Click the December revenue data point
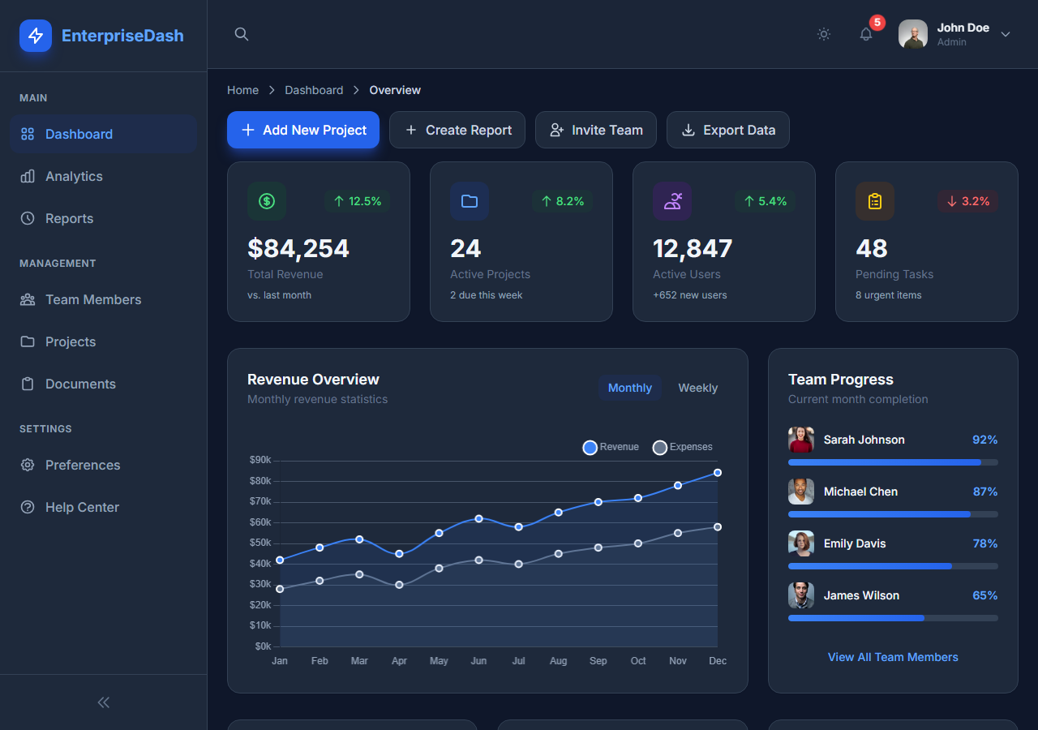Image resolution: width=1038 pixels, height=730 pixels. (x=718, y=473)
